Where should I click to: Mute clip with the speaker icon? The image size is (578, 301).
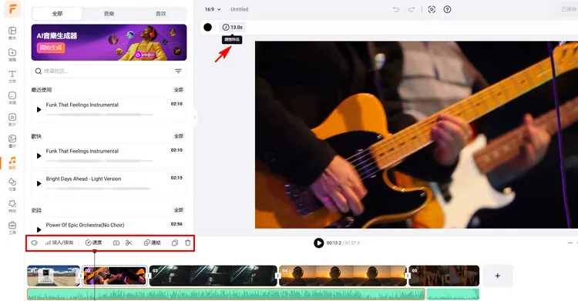tap(34, 242)
